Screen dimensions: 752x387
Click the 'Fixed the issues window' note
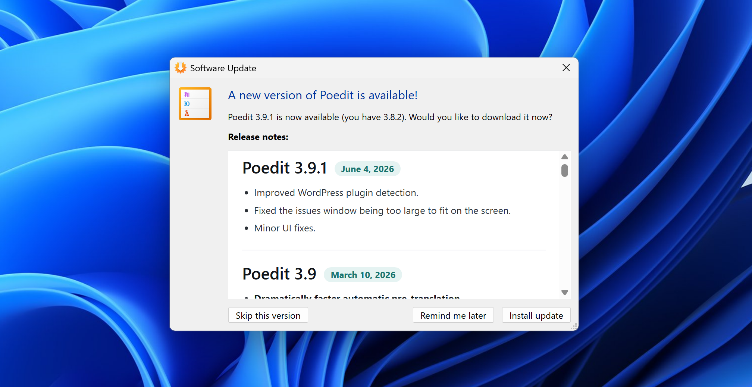[x=382, y=210]
